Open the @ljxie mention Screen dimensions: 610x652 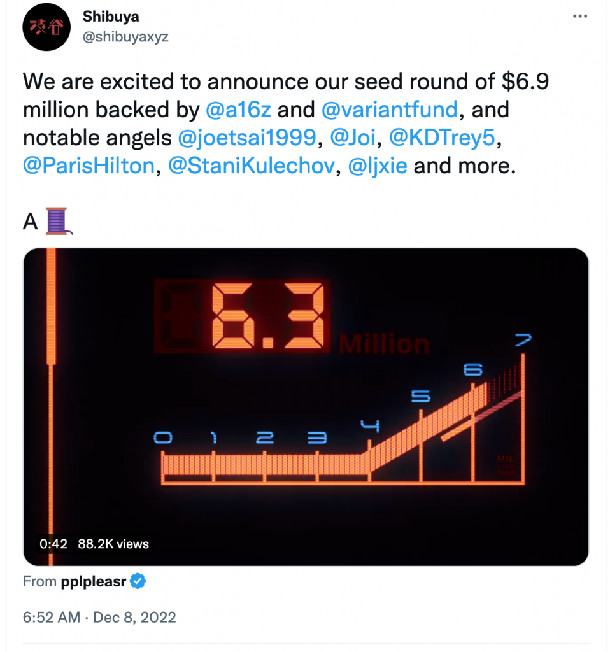point(378,166)
